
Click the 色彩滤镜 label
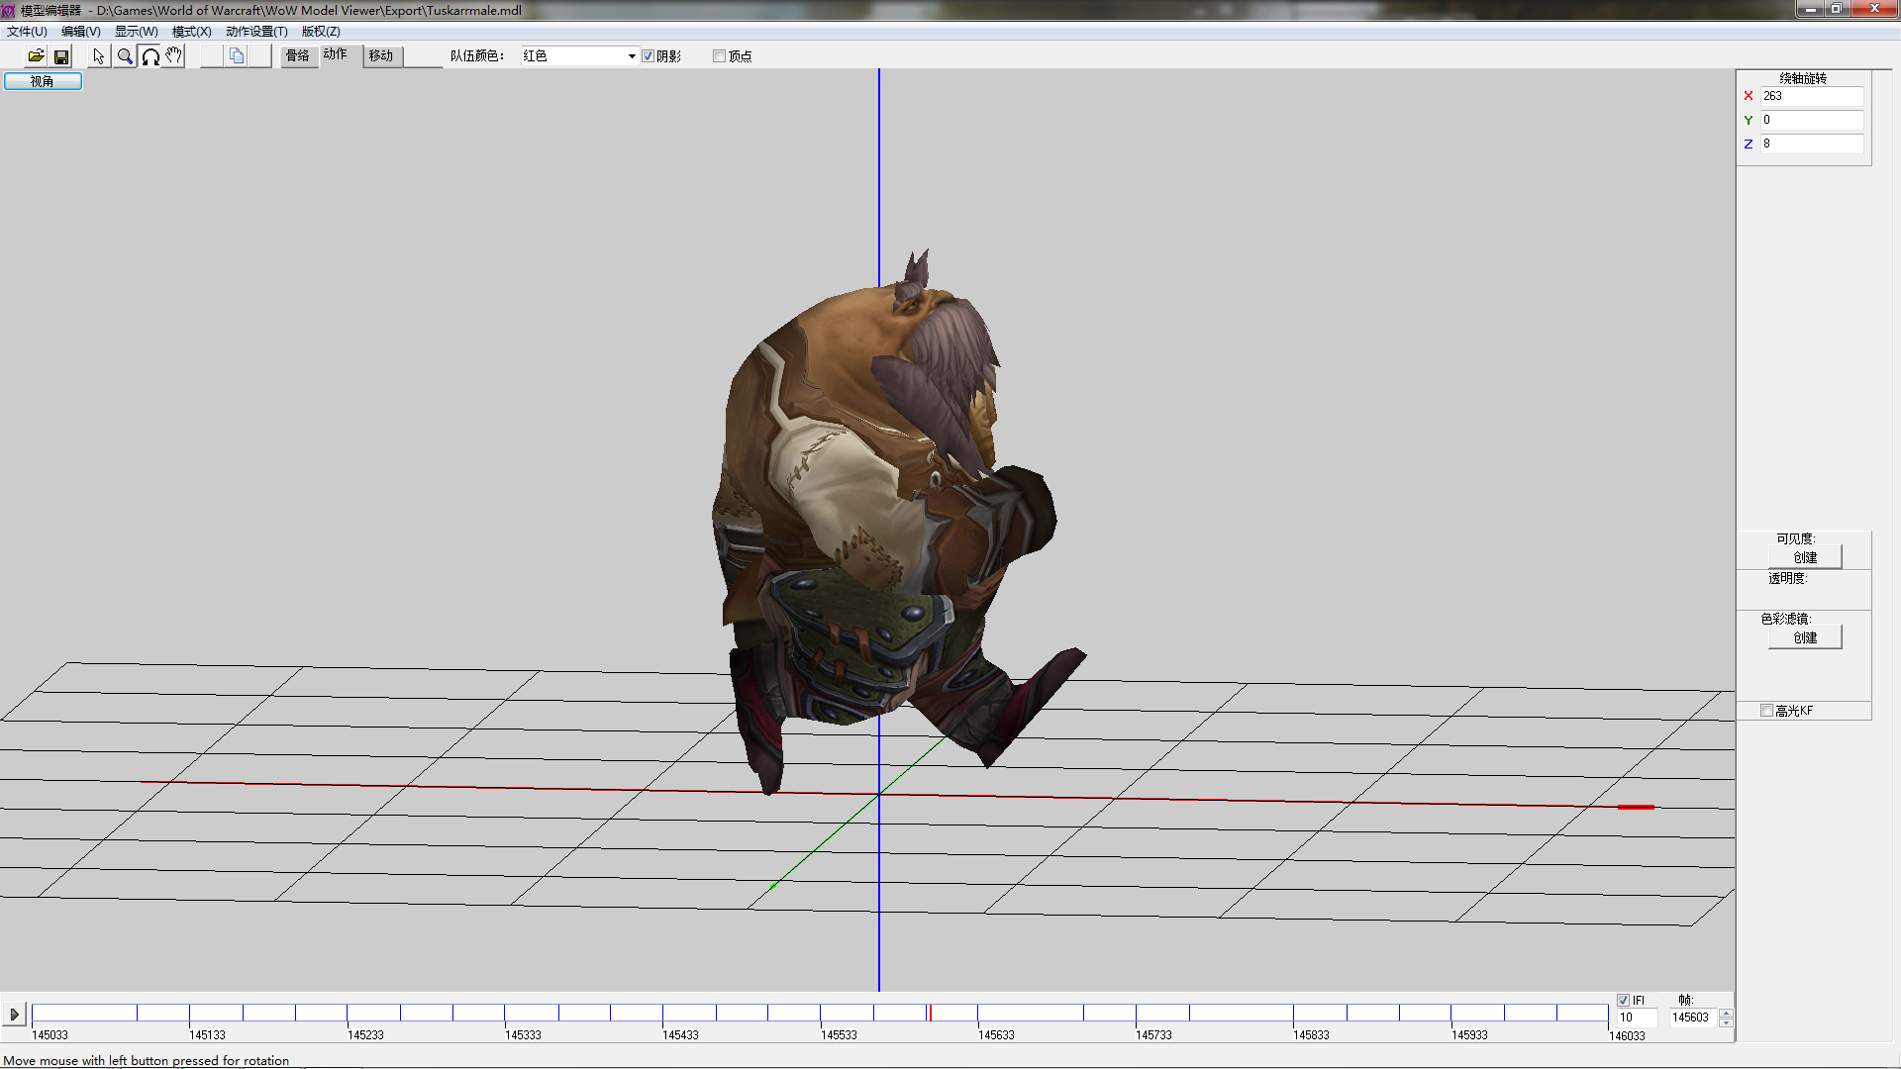(1785, 620)
